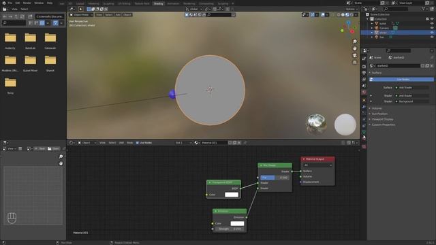Screen dimensions: 436x245
Task: Select Scene Collection row in outliner
Action: click(x=379, y=14)
